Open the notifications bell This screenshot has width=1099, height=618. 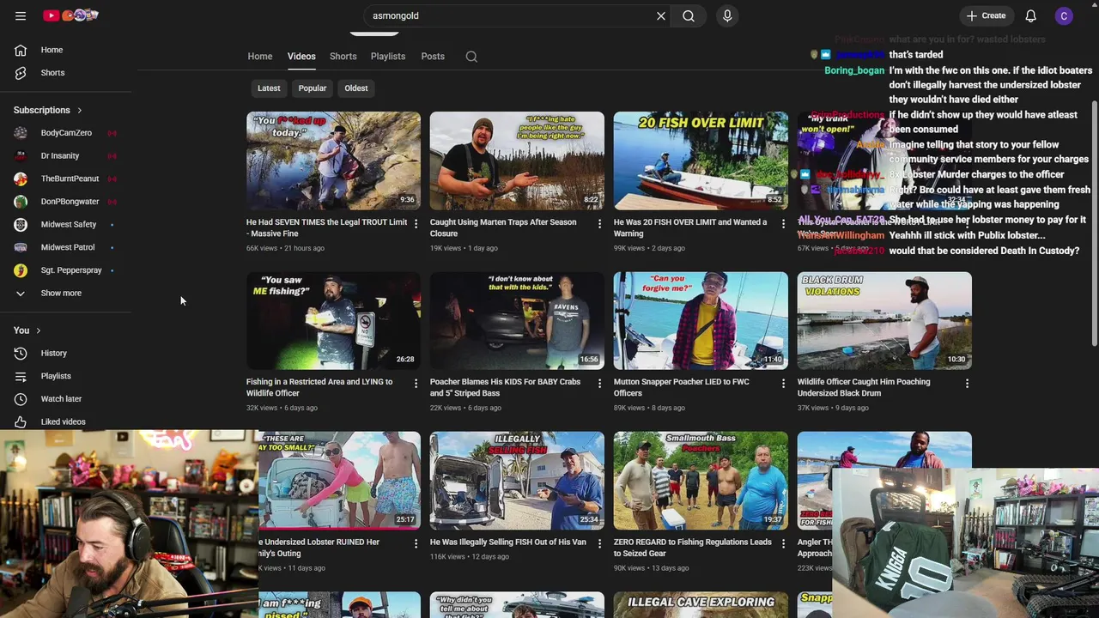(1031, 15)
